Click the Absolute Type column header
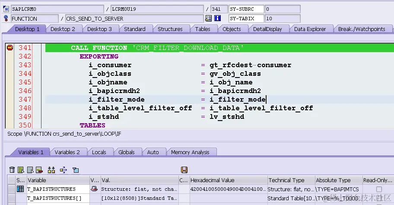The width and height of the screenshot is (394, 205). (x=339, y=180)
